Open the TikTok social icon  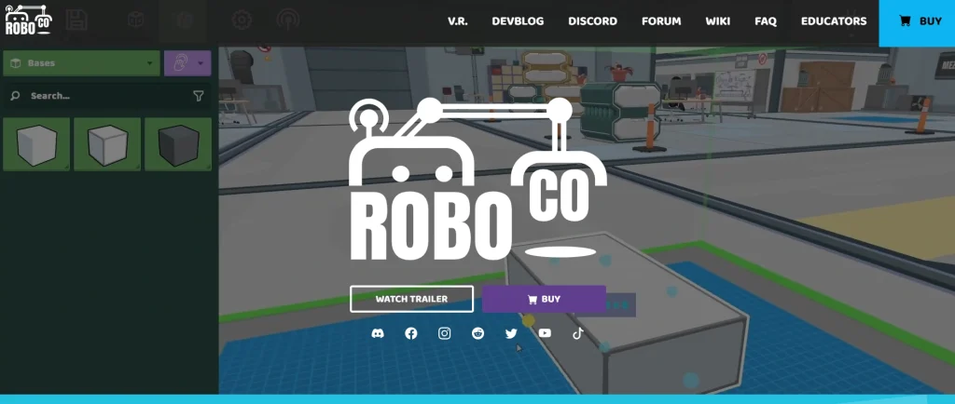(x=578, y=333)
